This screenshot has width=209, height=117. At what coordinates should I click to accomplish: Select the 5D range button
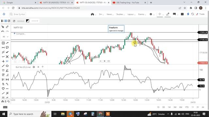click(x=164, y=107)
